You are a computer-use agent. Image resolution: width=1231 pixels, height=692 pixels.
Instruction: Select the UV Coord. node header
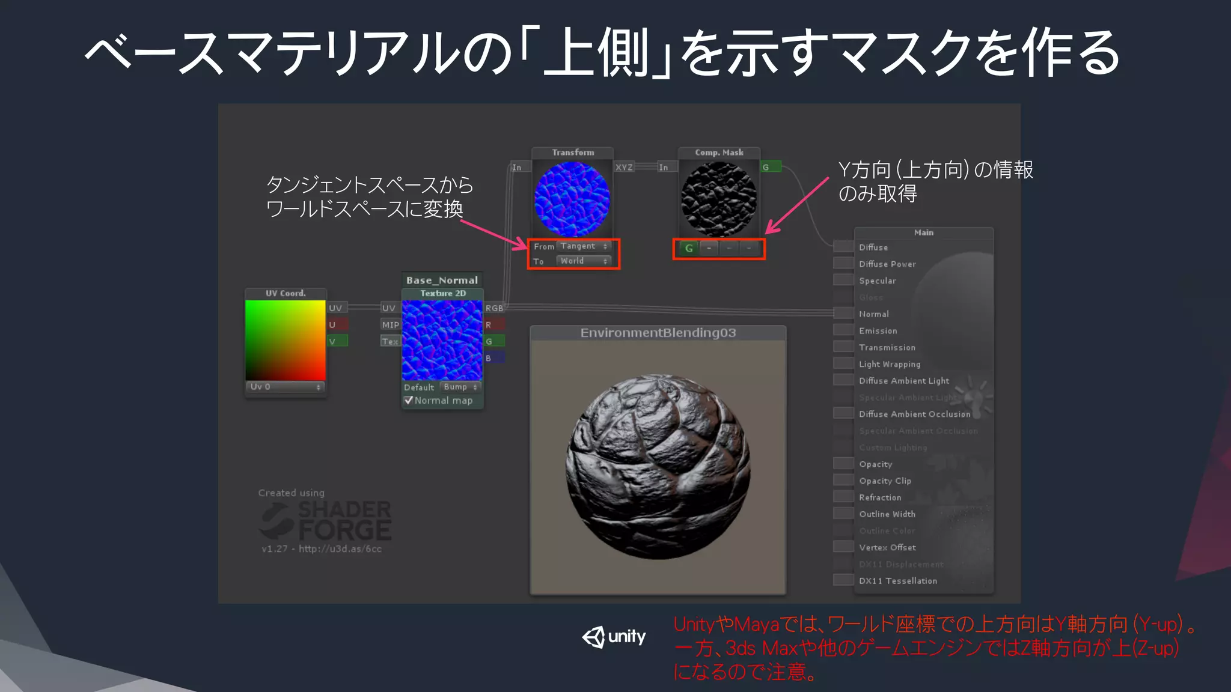point(286,293)
